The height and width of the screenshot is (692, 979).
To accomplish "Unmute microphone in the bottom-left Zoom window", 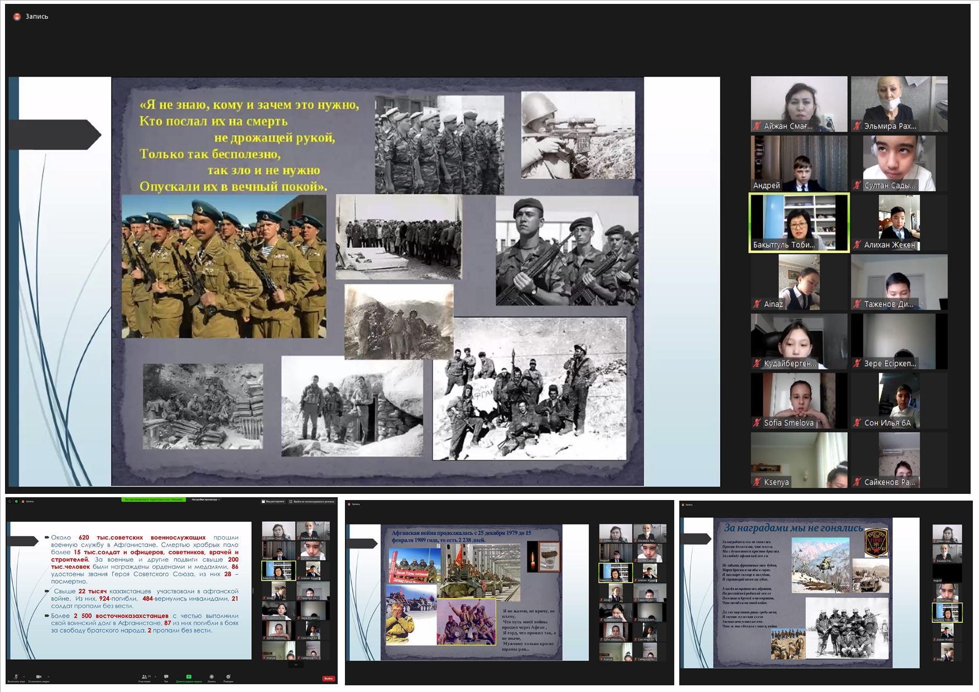I will (x=16, y=677).
